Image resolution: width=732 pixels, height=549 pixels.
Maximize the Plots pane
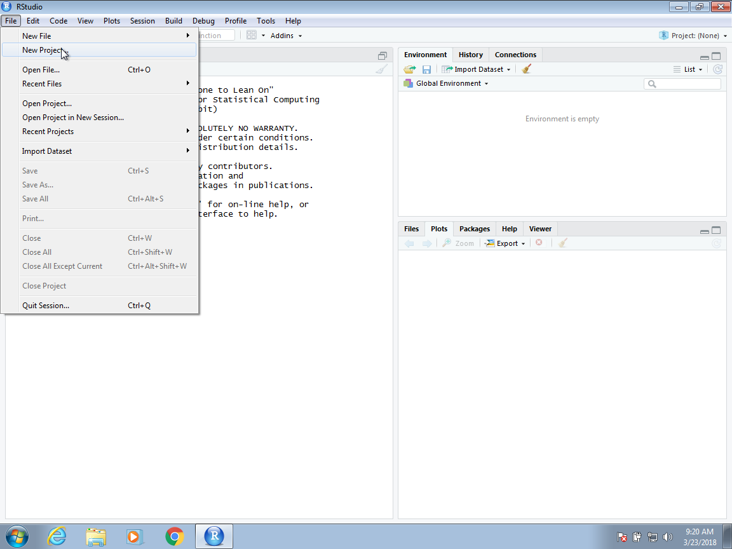click(716, 230)
